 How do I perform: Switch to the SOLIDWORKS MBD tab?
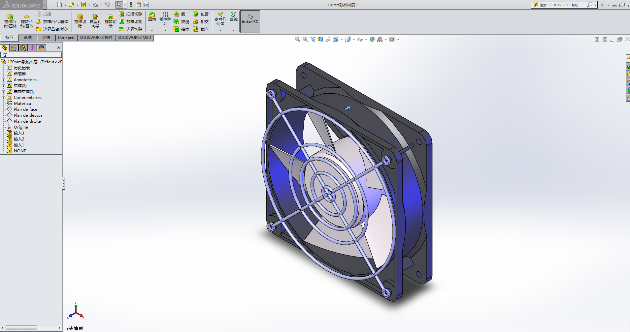coord(134,38)
